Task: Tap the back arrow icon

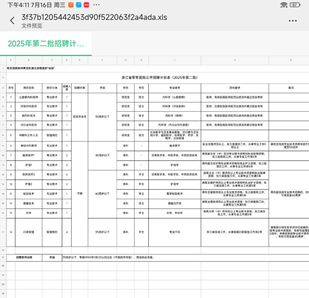Action: tap(12, 20)
